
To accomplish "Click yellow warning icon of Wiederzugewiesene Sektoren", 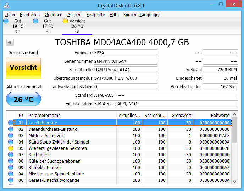I will (11, 148).
